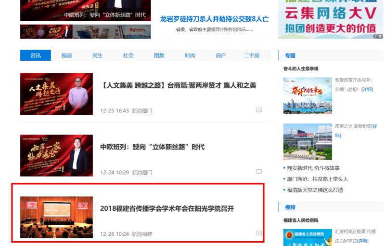The height and width of the screenshot is (246, 385).
Task: Open link 翔安新时代 奋斗微故事
Action: pos(313,168)
